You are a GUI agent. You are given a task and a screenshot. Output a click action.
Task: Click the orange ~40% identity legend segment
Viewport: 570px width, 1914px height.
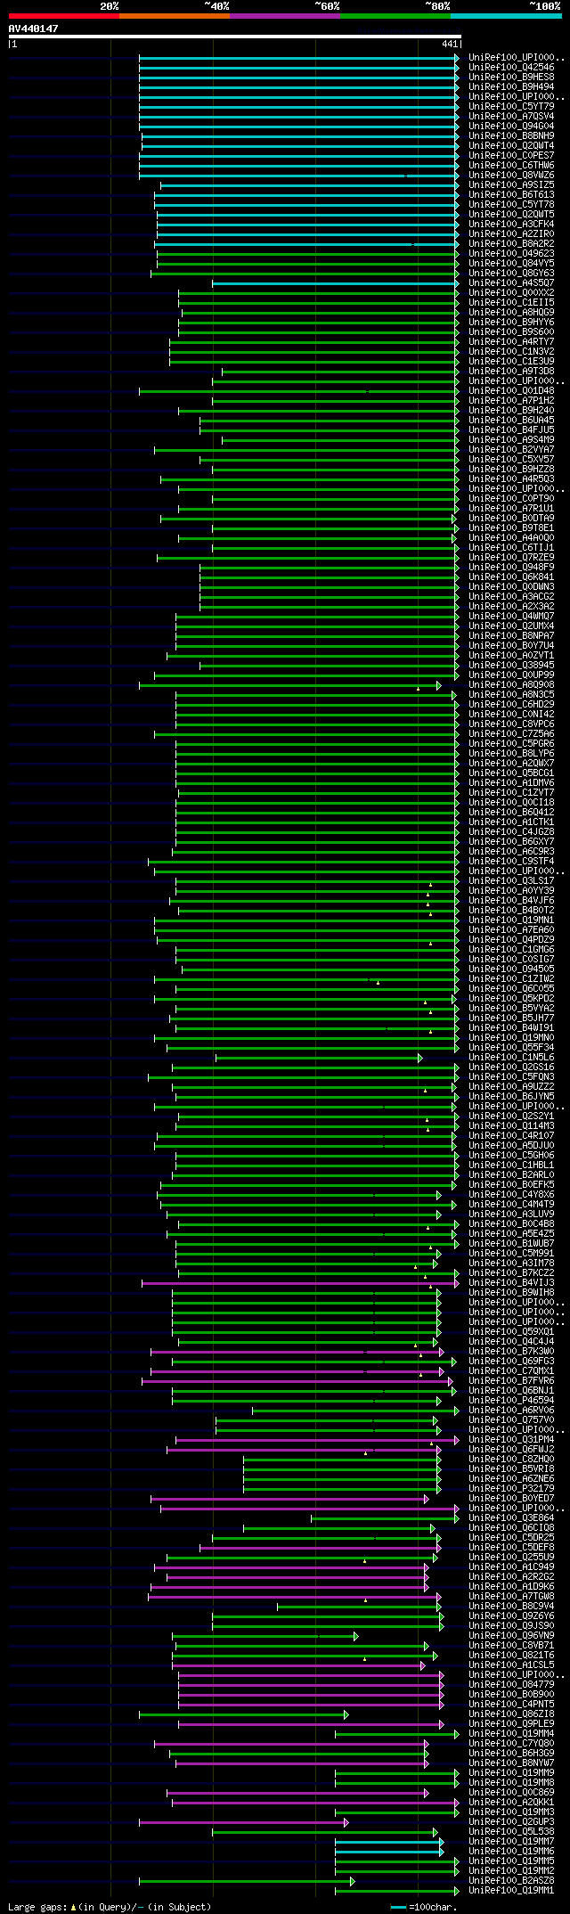(x=174, y=16)
